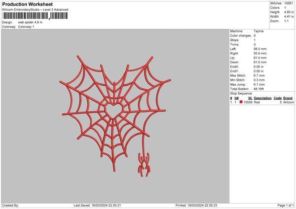The image size is (296, 209).
Task: Click the 'EndY:' label
Action: (234, 71)
